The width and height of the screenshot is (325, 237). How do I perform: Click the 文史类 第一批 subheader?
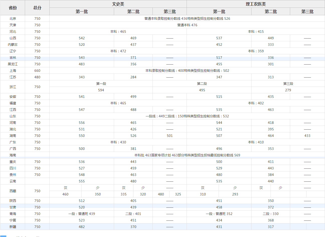pos(83,11)
